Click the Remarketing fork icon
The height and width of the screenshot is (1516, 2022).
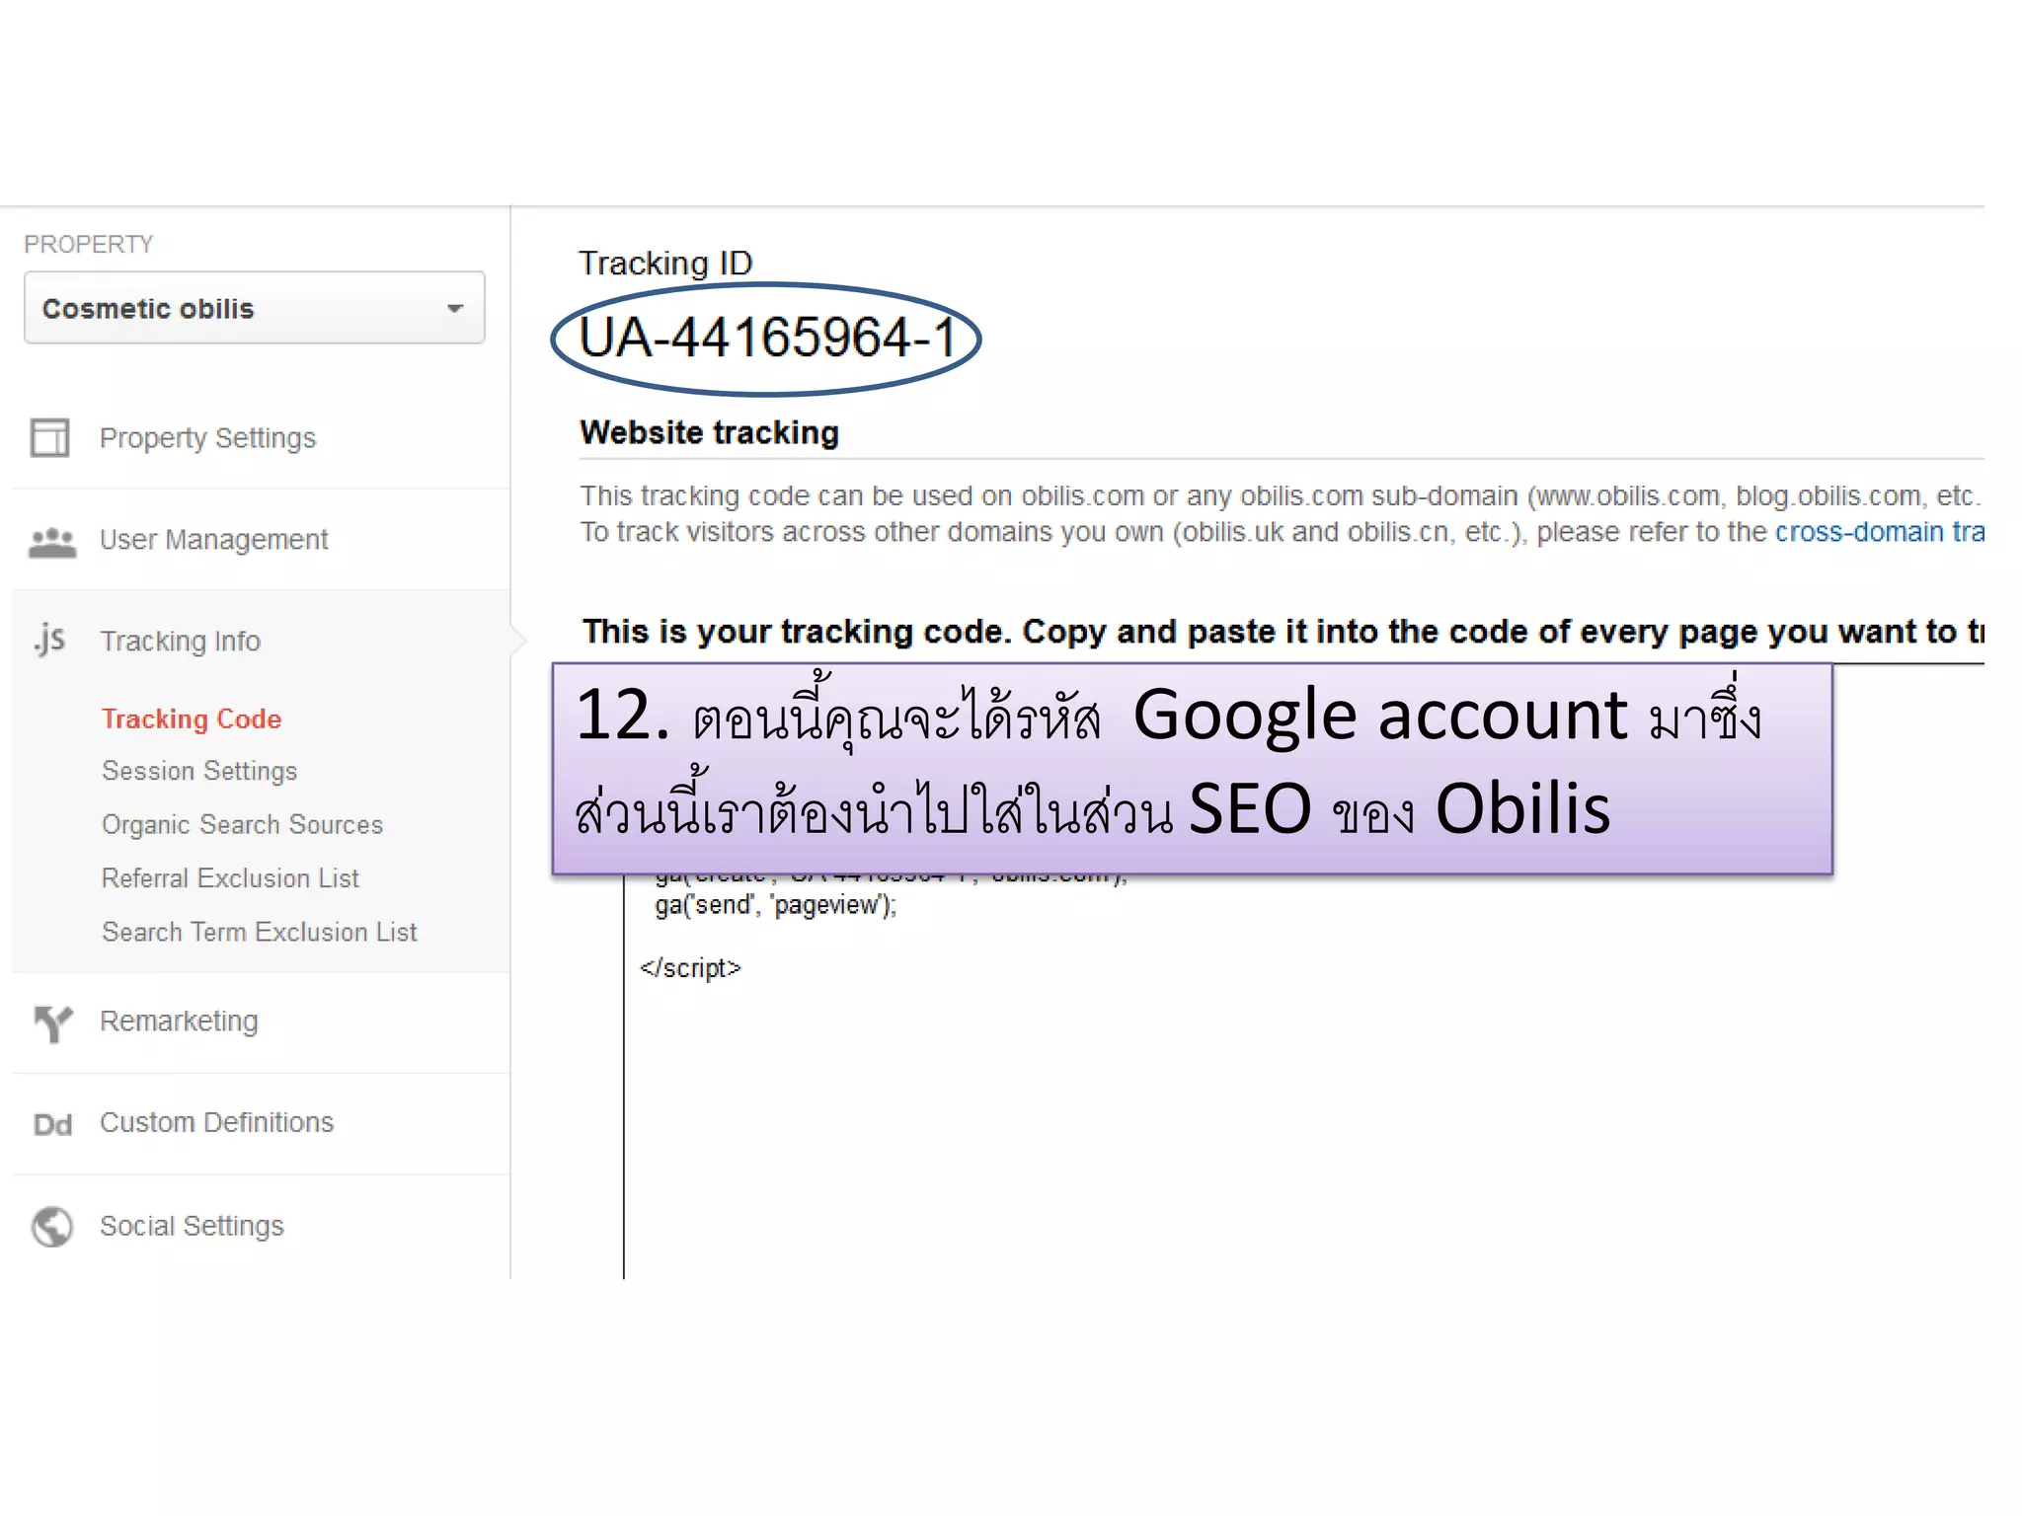point(53,1023)
